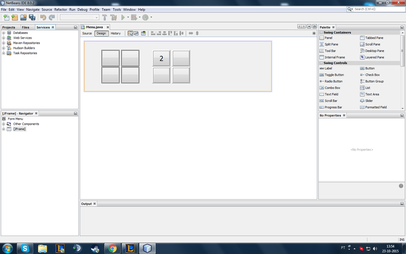Open the Refactor menu

(x=61, y=10)
